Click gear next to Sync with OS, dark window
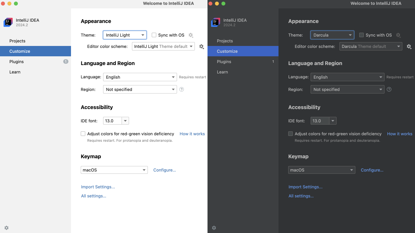 click(x=398, y=35)
